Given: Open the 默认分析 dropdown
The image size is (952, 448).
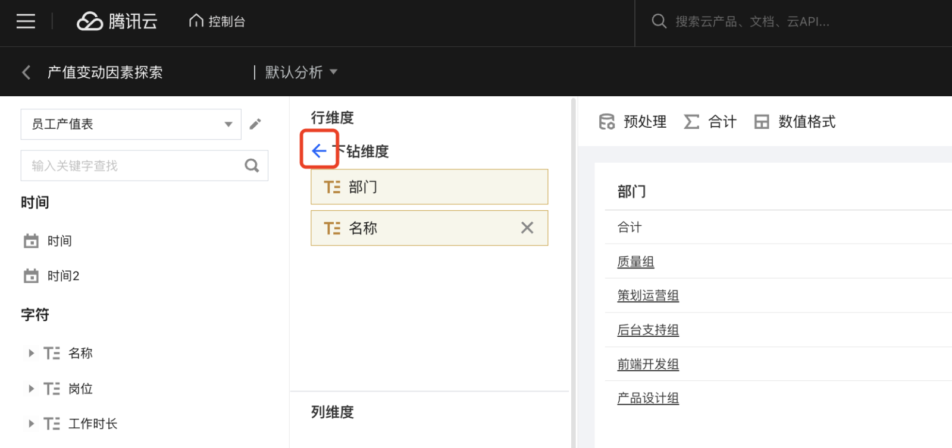Looking at the screenshot, I should tap(300, 72).
